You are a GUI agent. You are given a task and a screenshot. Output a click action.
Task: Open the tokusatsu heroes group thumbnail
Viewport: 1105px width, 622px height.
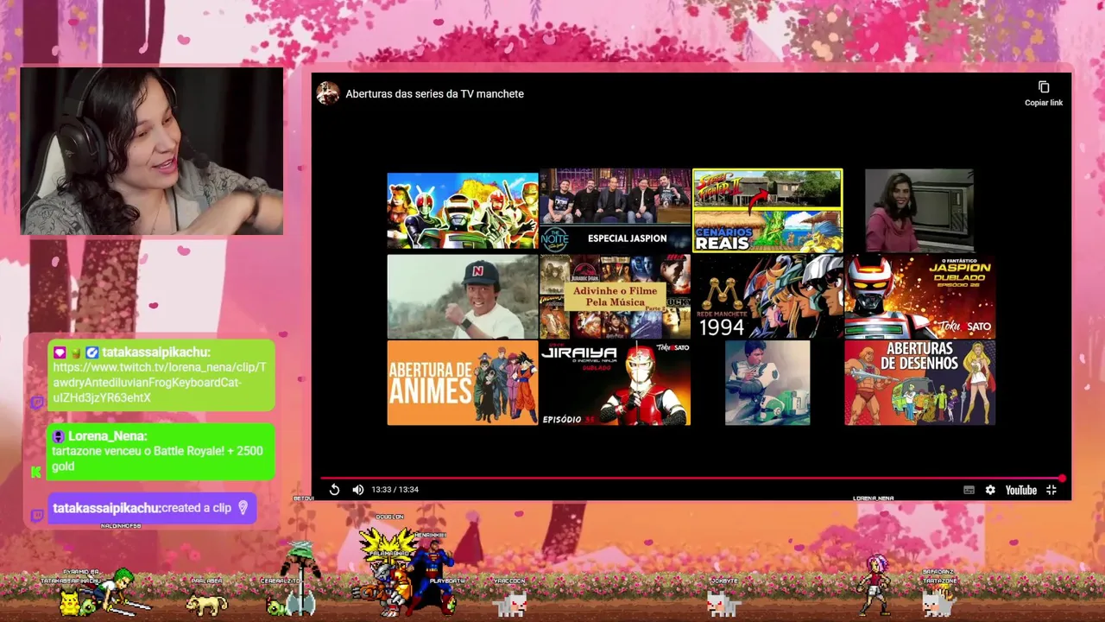(x=463, y=212)
